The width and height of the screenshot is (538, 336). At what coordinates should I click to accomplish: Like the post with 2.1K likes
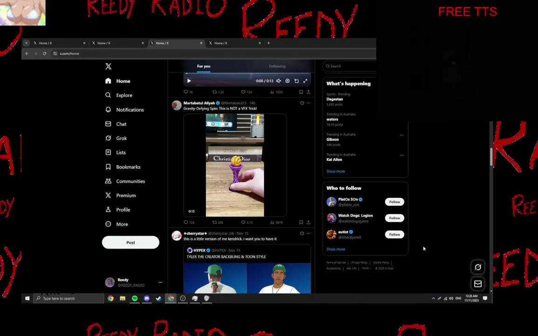click(x=247, y=223)
